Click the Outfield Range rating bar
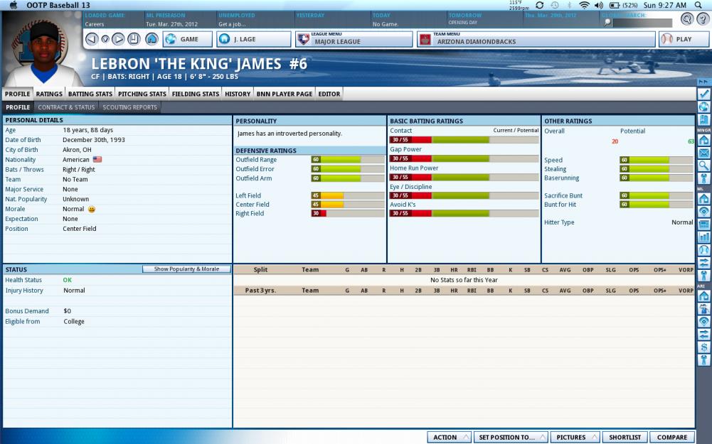Image resolution: width=712 pixels, height=444 pixels. point(348,160)
